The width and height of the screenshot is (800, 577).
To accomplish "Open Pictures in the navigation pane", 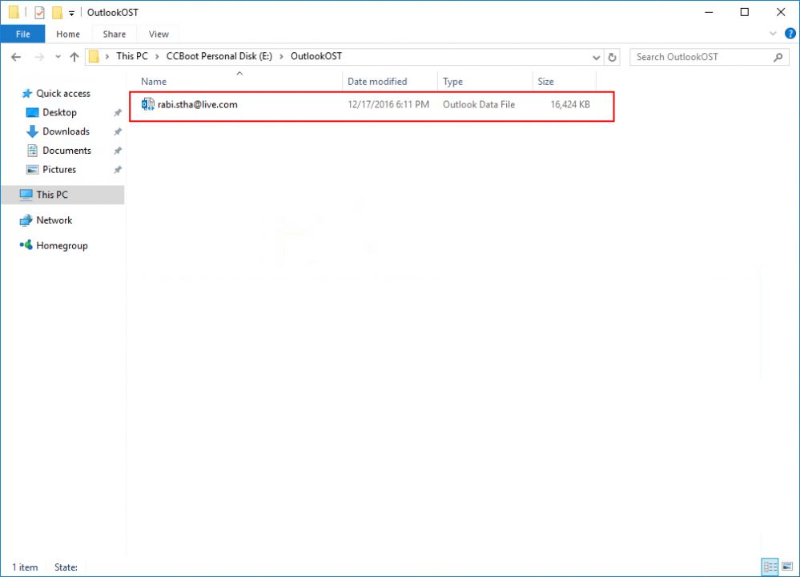I will click(59, 170).
